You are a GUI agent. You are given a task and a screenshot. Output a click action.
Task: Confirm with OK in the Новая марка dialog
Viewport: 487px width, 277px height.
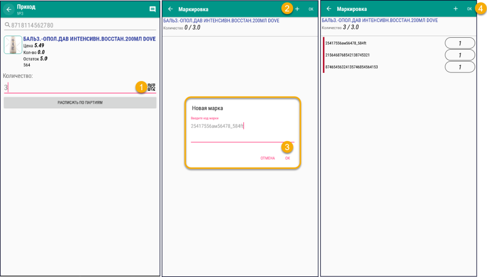tap(288, 158)
